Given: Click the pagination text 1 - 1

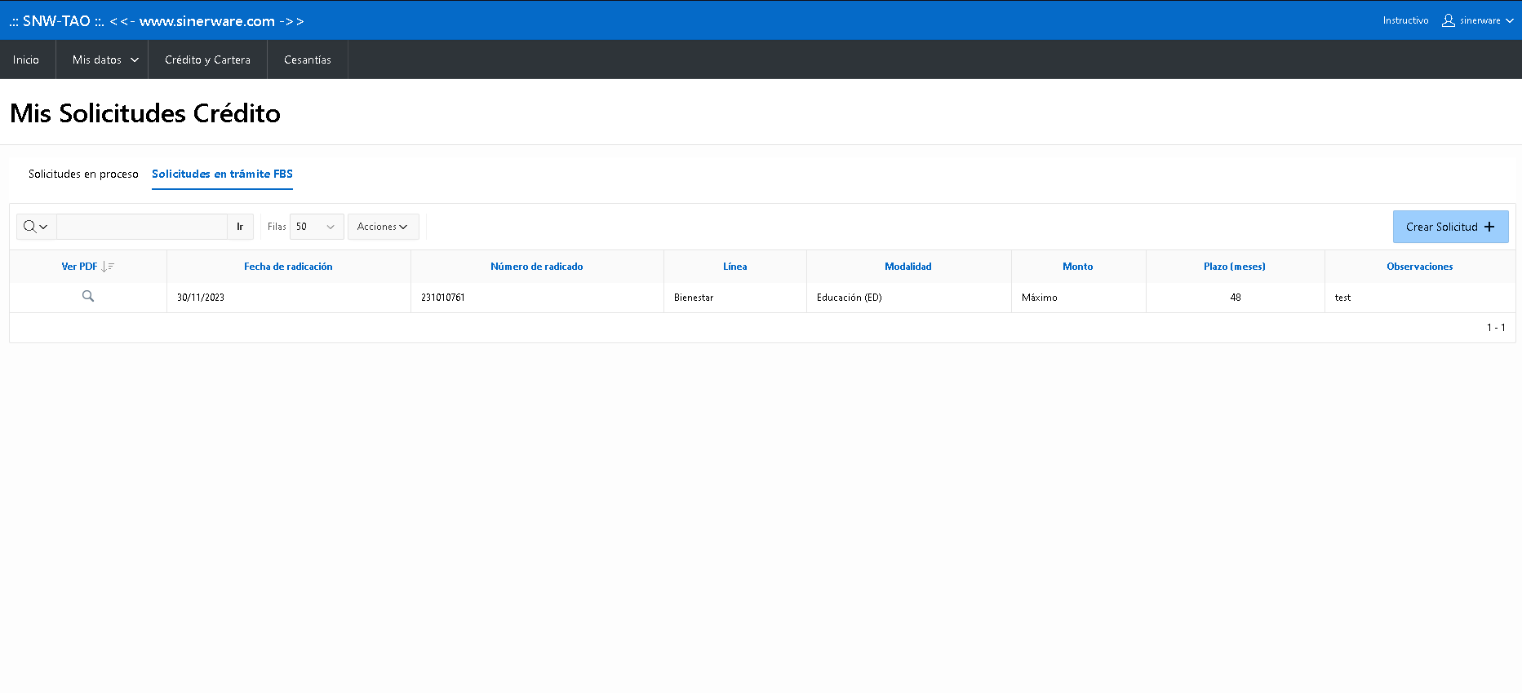Looking at the screenshot, I should tap(1496, 328).
